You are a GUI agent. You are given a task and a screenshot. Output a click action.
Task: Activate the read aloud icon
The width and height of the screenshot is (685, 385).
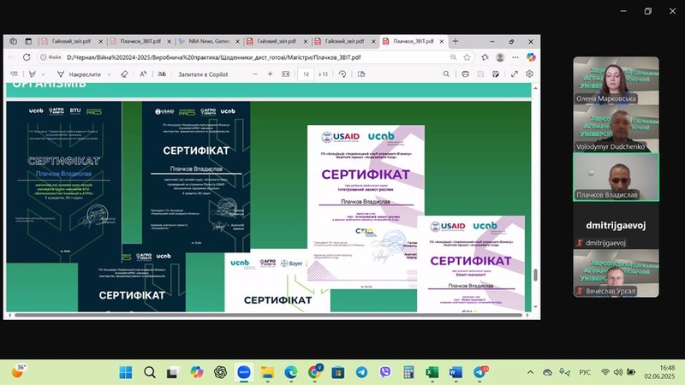click(x=143, y=74)
